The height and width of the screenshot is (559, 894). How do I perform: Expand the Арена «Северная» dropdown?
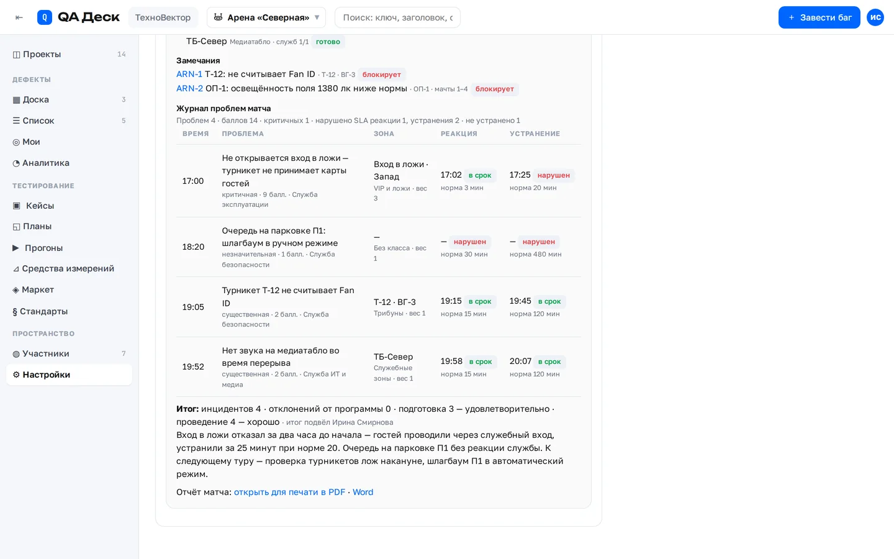[x=266, y=17]
